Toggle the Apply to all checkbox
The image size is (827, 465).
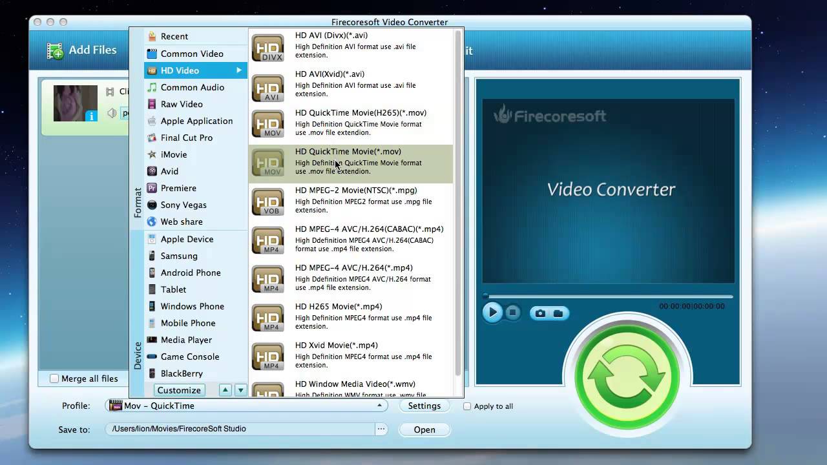click(467, 406)
